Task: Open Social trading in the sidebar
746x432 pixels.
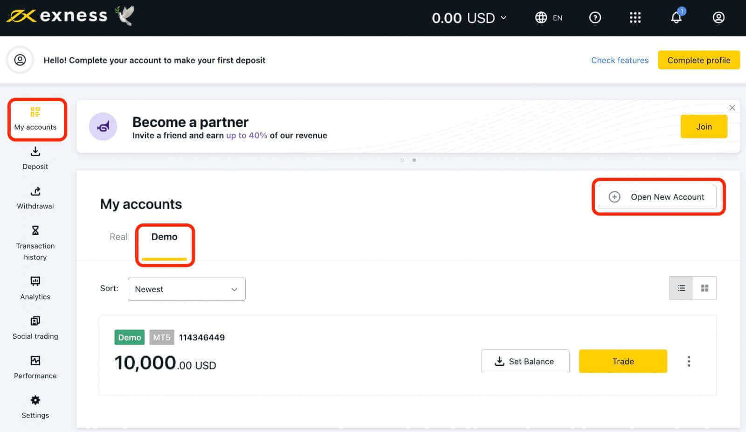Action: 35,327
